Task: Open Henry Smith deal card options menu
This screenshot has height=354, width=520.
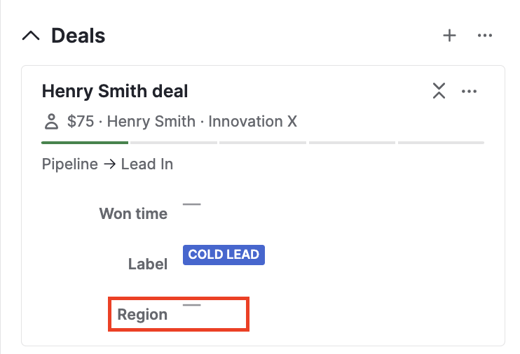Action: 469,91
